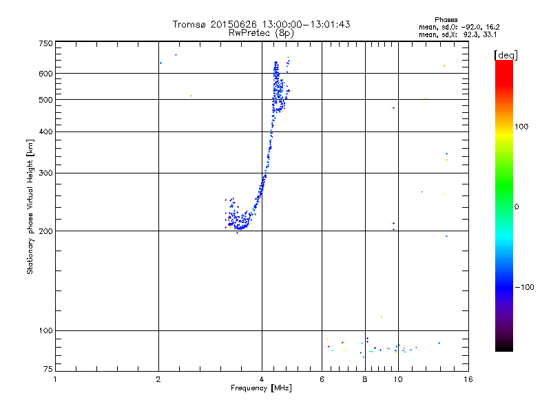551x413 pixels.
Task: Select the "mean, sd,X: 92.3, 33.1" line
Action: pos(457,34)
